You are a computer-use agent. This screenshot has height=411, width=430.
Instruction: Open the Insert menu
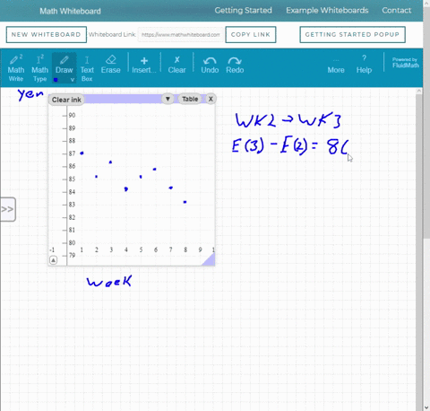tap(144, 66)
